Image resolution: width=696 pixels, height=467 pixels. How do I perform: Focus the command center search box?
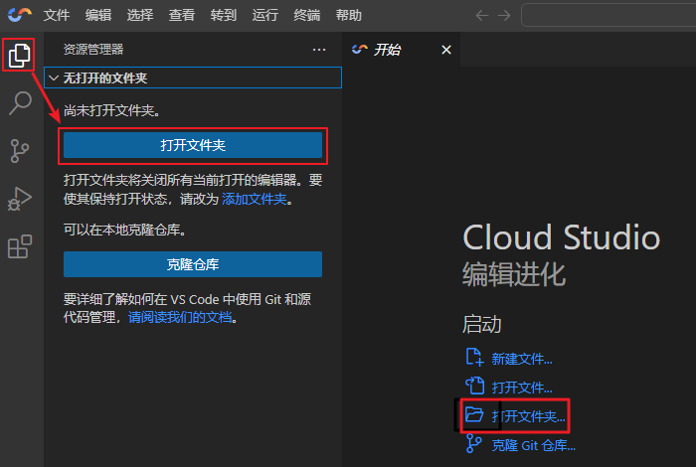[609, 16]
